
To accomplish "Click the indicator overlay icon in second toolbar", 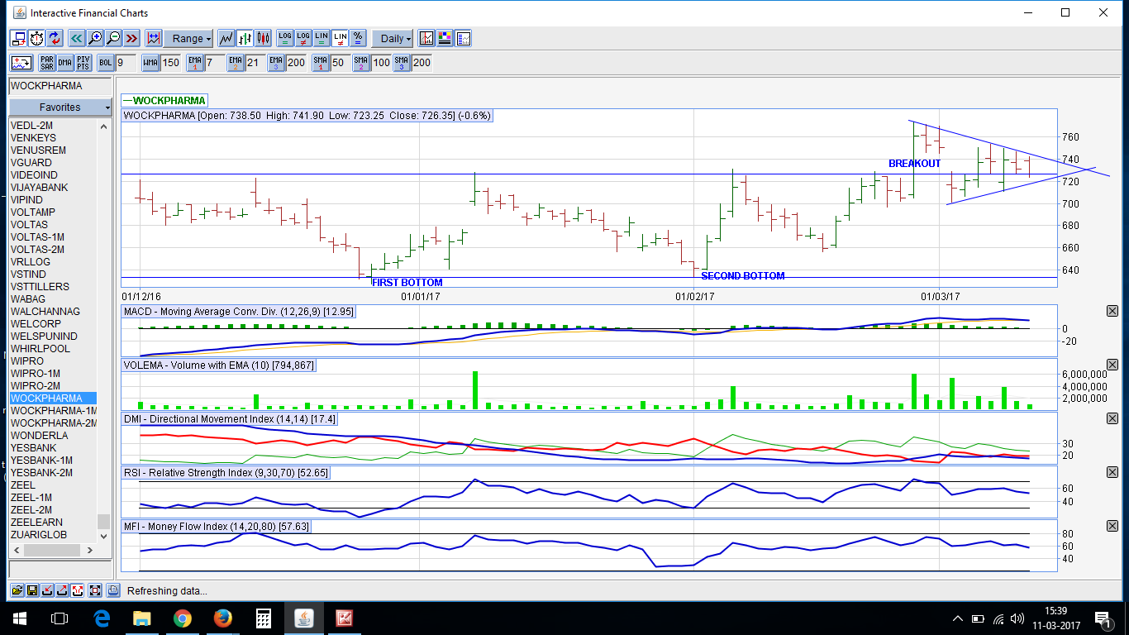I will click(x=21, y=62).
